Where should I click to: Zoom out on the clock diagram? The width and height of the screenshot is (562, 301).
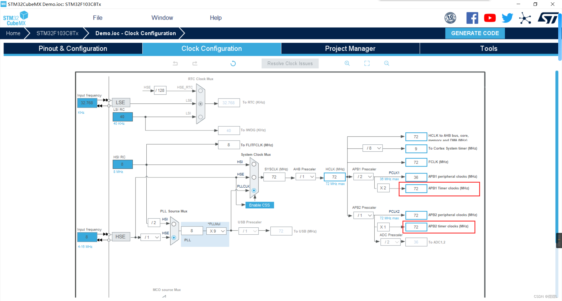click(387, 63)
